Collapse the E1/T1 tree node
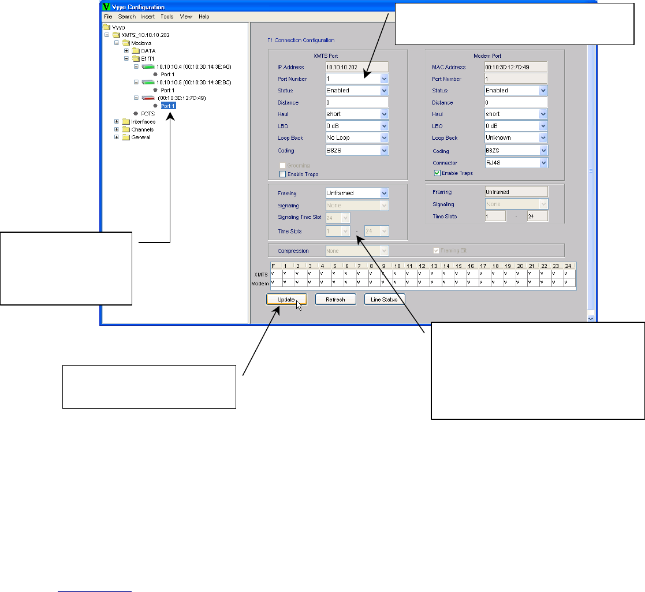The image size is (645, 592). click(126, 59)
